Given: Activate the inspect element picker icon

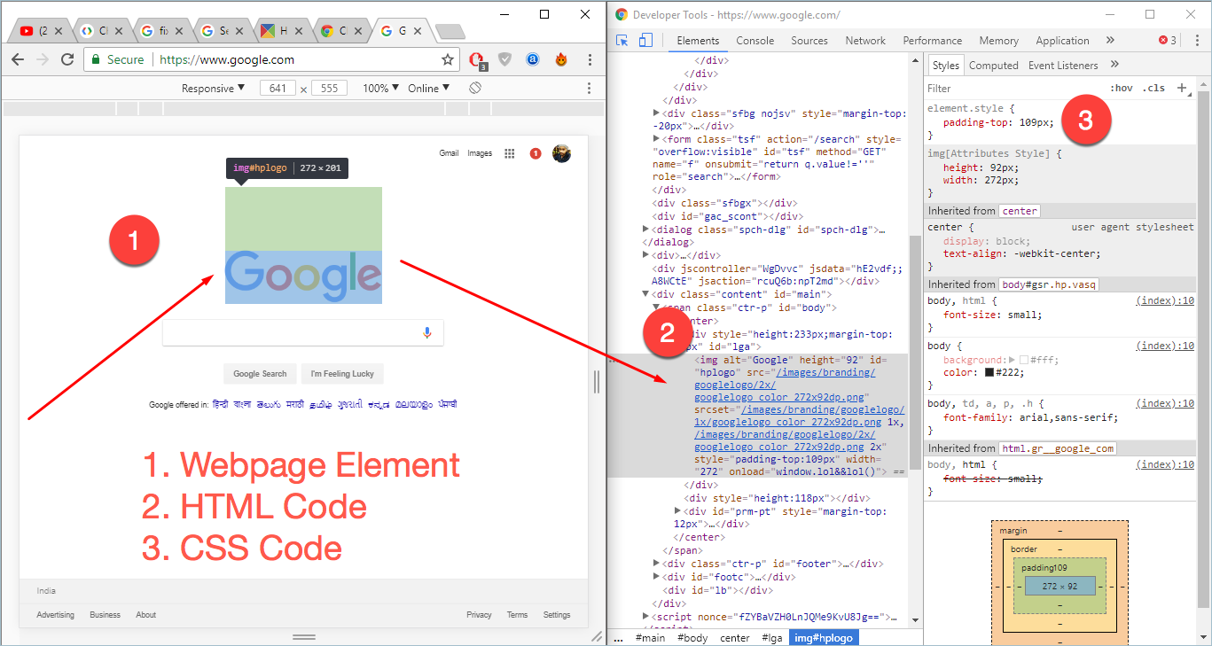Looking at the screenshot, I should tap(622, 41).
